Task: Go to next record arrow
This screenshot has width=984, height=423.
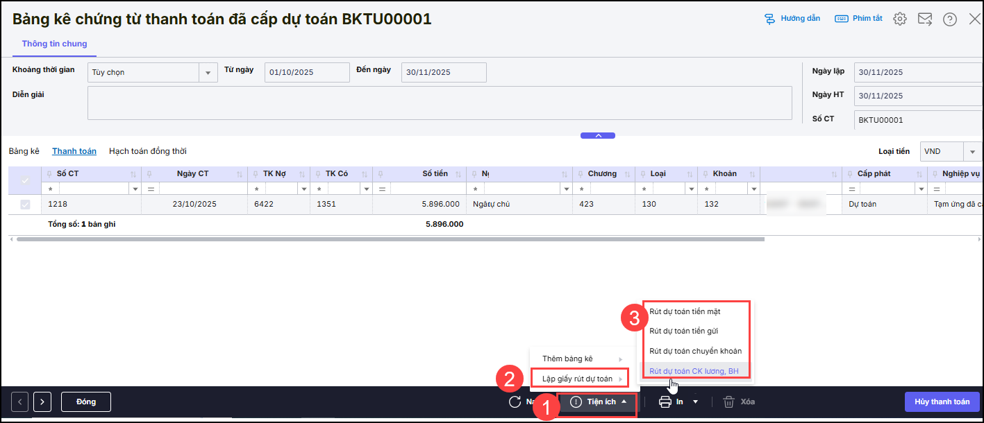Action: 42,402
